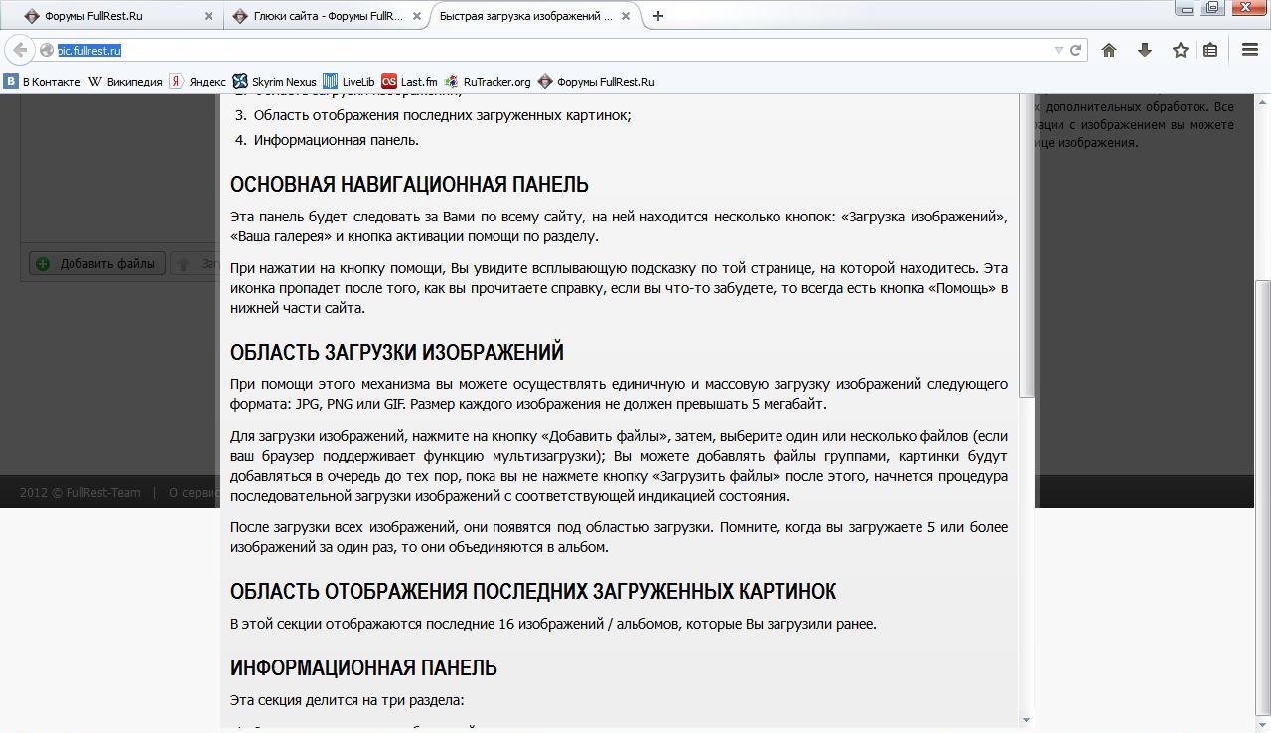This screenshot has height=733, width=1271.
Task: Go to the home page icon
Action: (1109, 50)
